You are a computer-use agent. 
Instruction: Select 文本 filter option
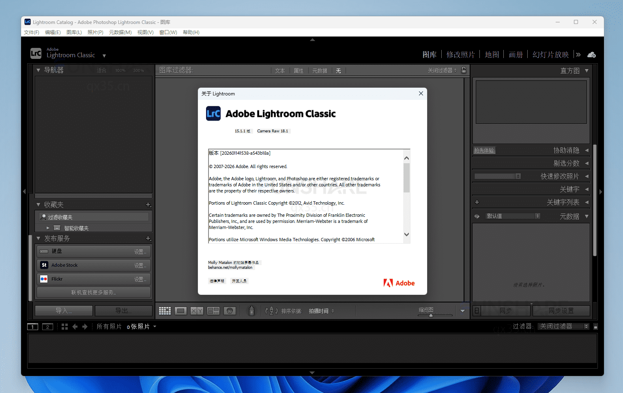(280, 71)
